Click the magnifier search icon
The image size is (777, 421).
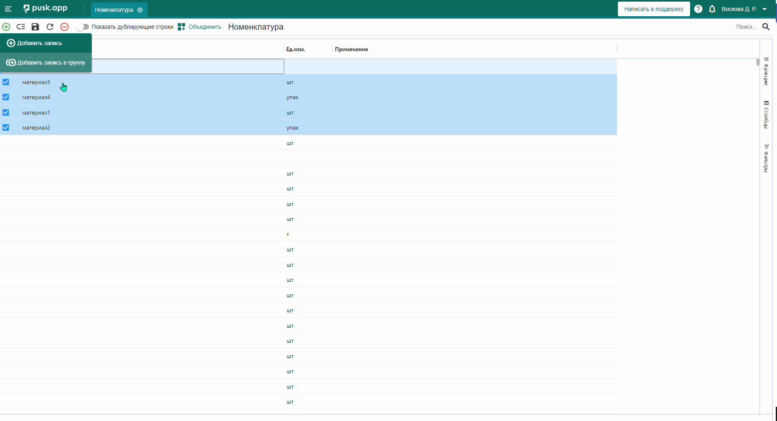[766, 27]
